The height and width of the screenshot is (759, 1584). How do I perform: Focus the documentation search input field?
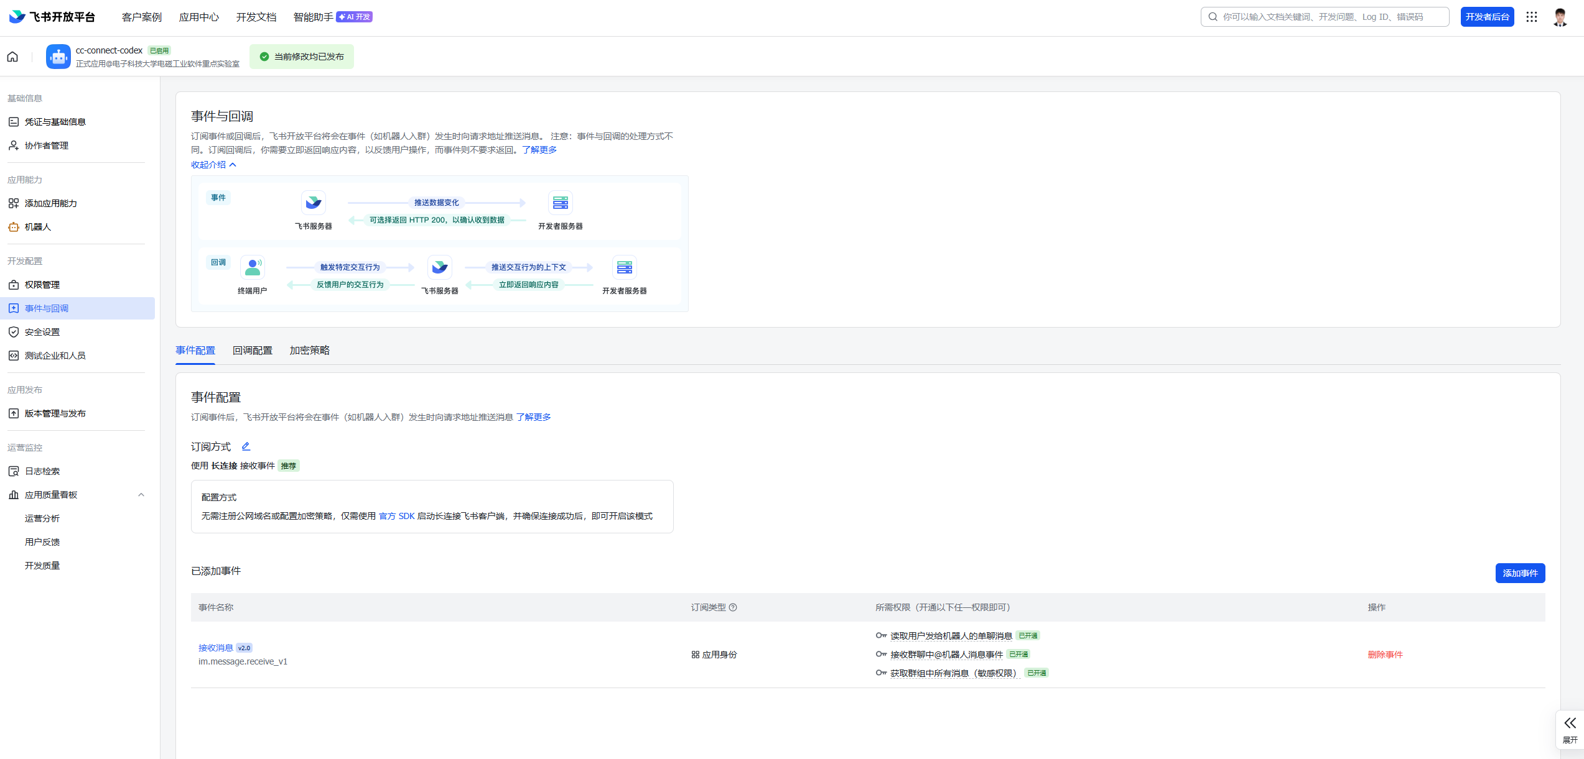[x=1325, y=17]
